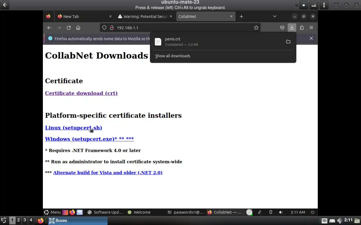
Task: Select host workspace 1
Action: (x=12, y=220)
